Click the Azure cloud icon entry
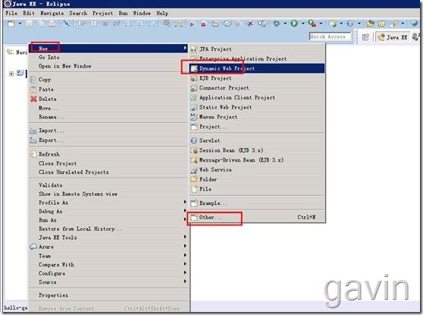The image size is (423, 315). click(33, 247)
